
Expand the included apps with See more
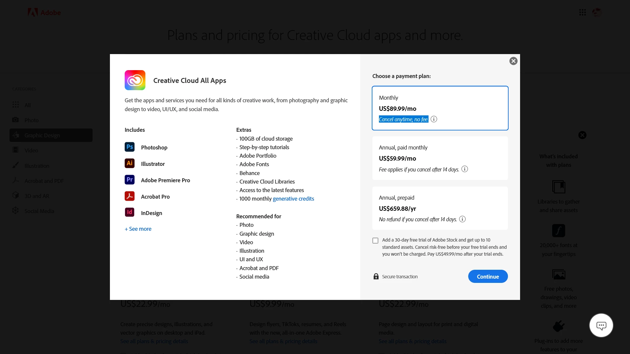[x=138, y=229]
